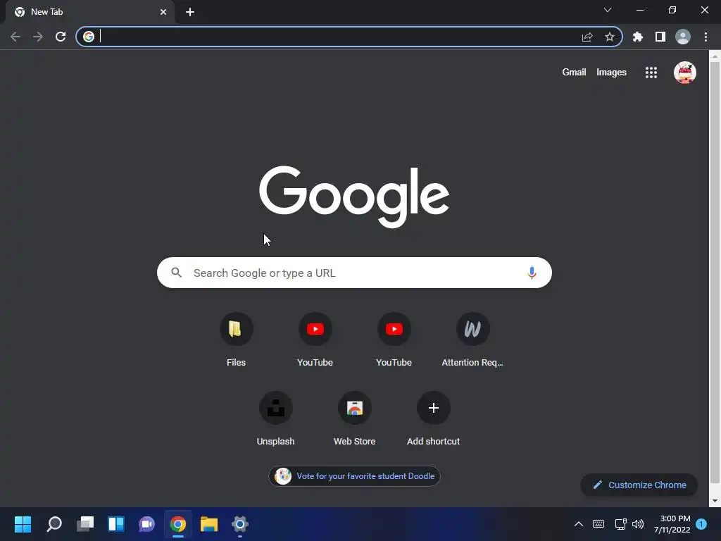Screen dimensions: 721x541
Task: Open taskbar Search
Action: pos(54,524)
